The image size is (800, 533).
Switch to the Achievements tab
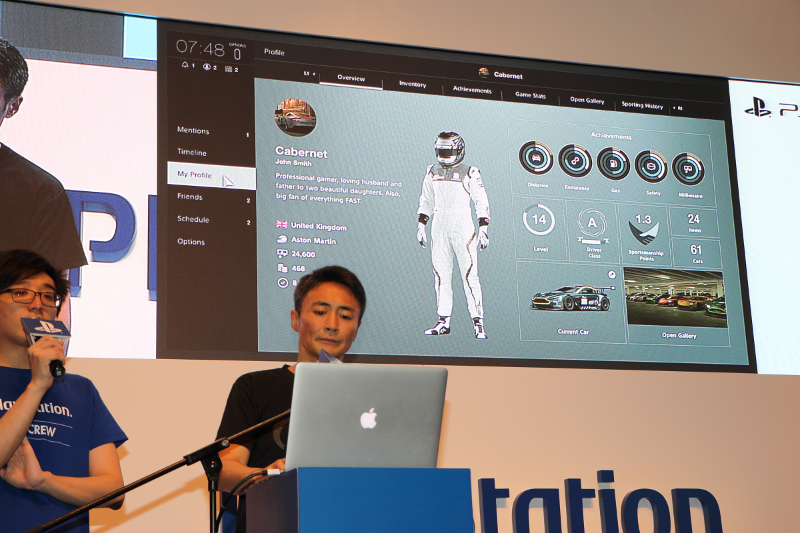coord(472,89)
